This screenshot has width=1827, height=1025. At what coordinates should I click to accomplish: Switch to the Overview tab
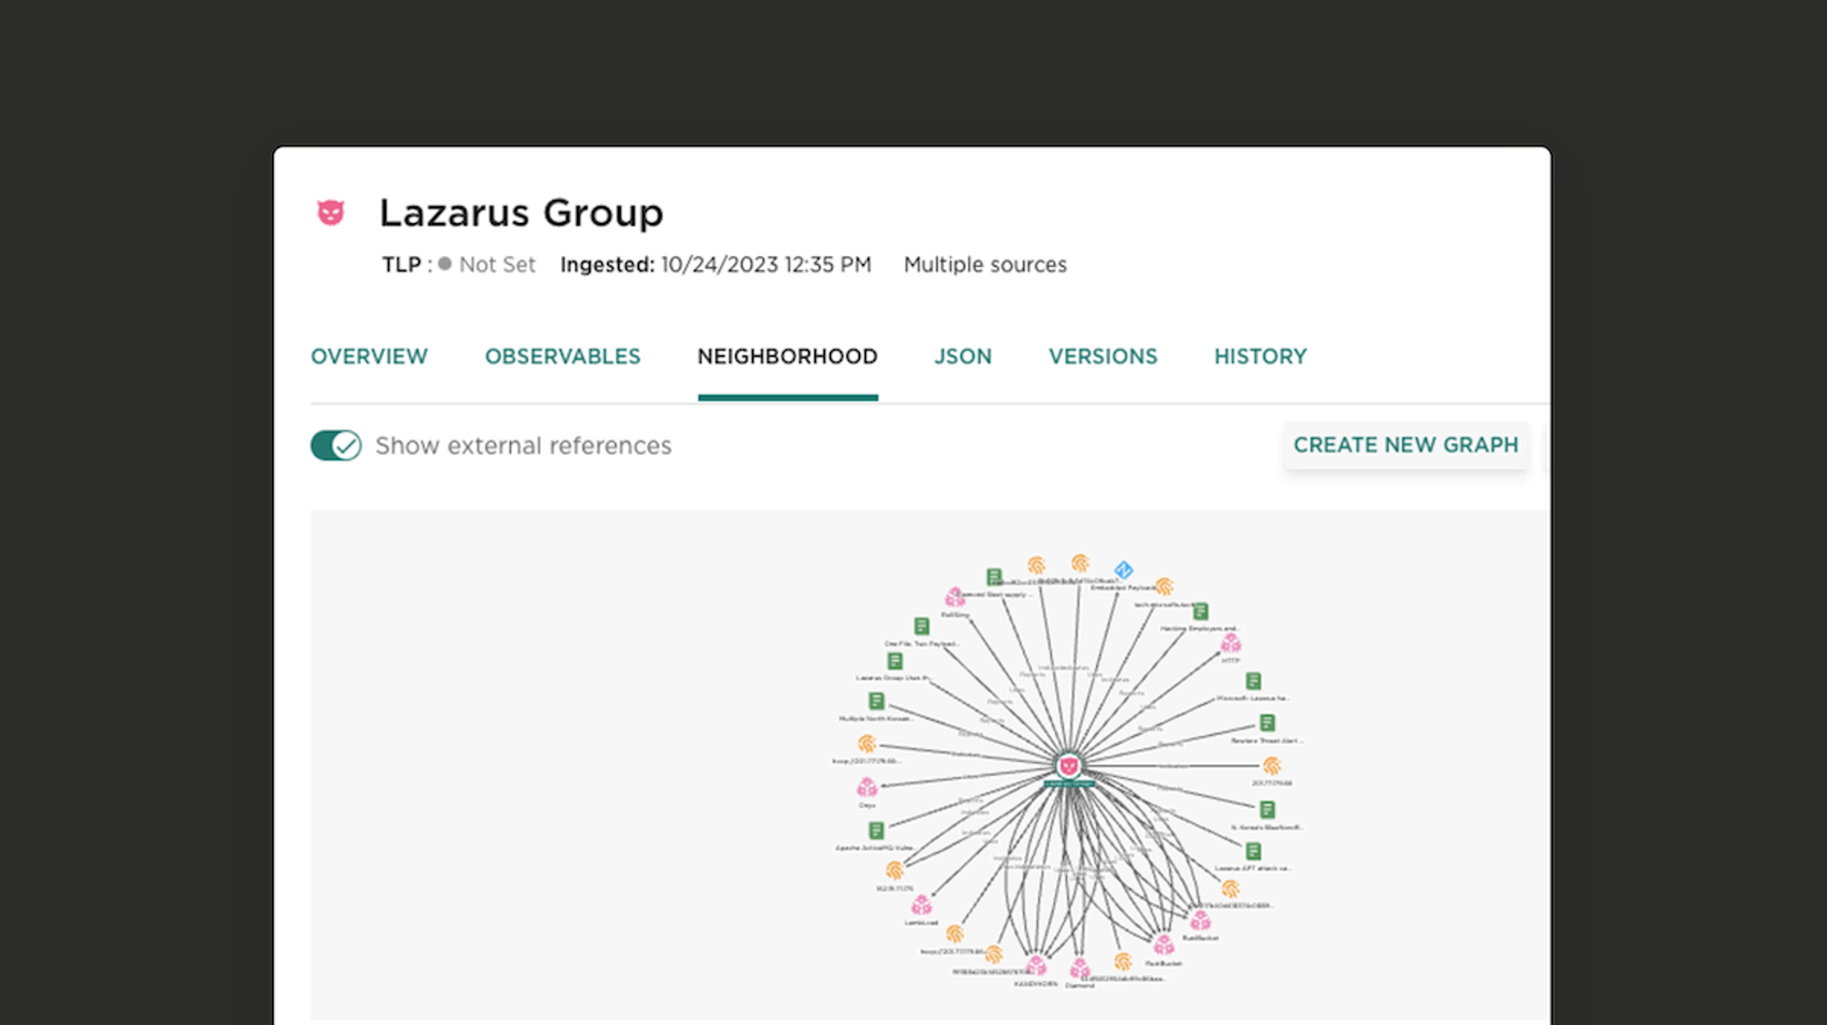pos(369,357)
